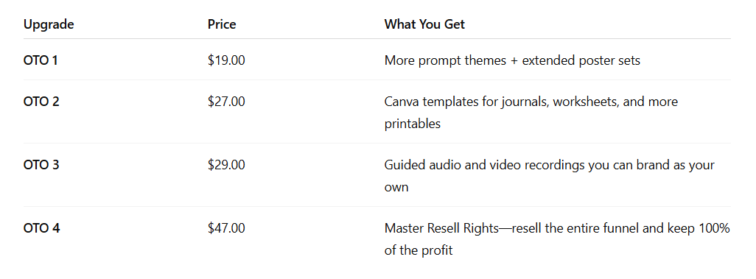This screenshot has height=279, width=756.
Task: Click the worksheets text in OTO 2
Action: pyautogui.click(x=586, y=102)
